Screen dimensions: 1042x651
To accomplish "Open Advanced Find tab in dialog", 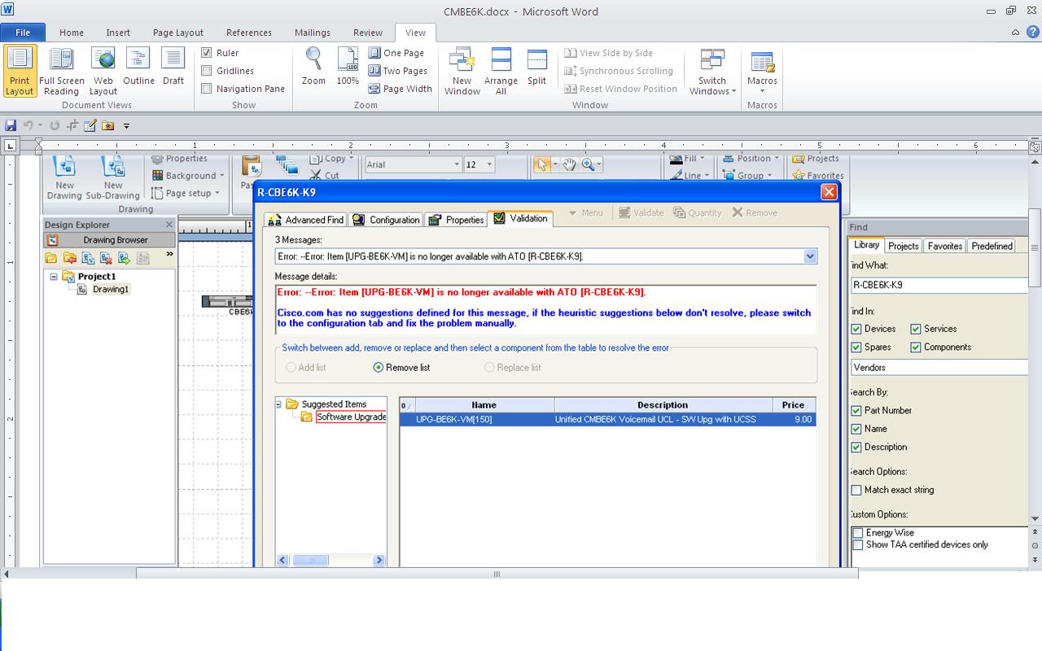I will pos(305,220).
